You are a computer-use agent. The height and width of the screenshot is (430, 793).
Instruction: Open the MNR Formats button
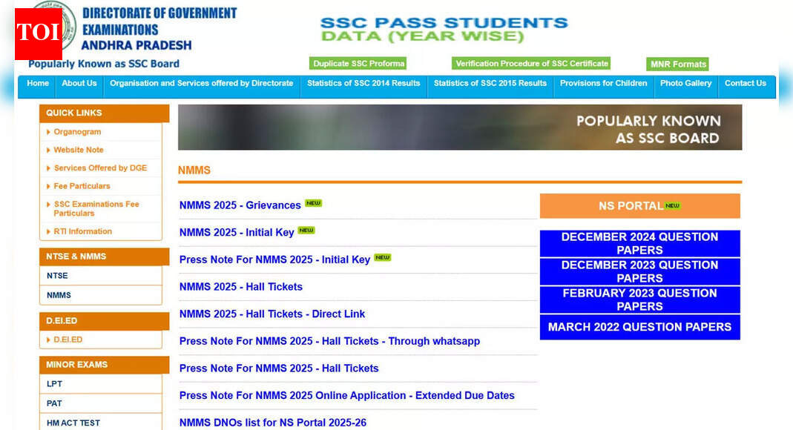coord(677,64)
